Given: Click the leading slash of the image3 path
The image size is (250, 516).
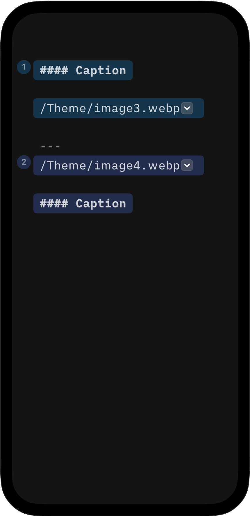Looking at the screenshot, I should pyautogui.click(x=43, y=108).
